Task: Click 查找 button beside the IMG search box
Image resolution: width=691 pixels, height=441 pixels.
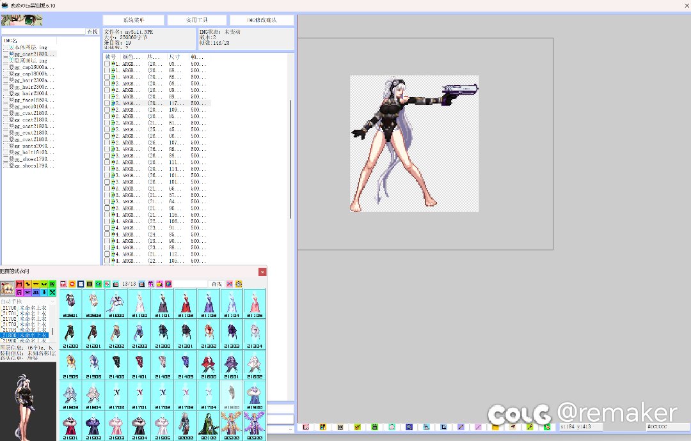Action: pos(93,32)
